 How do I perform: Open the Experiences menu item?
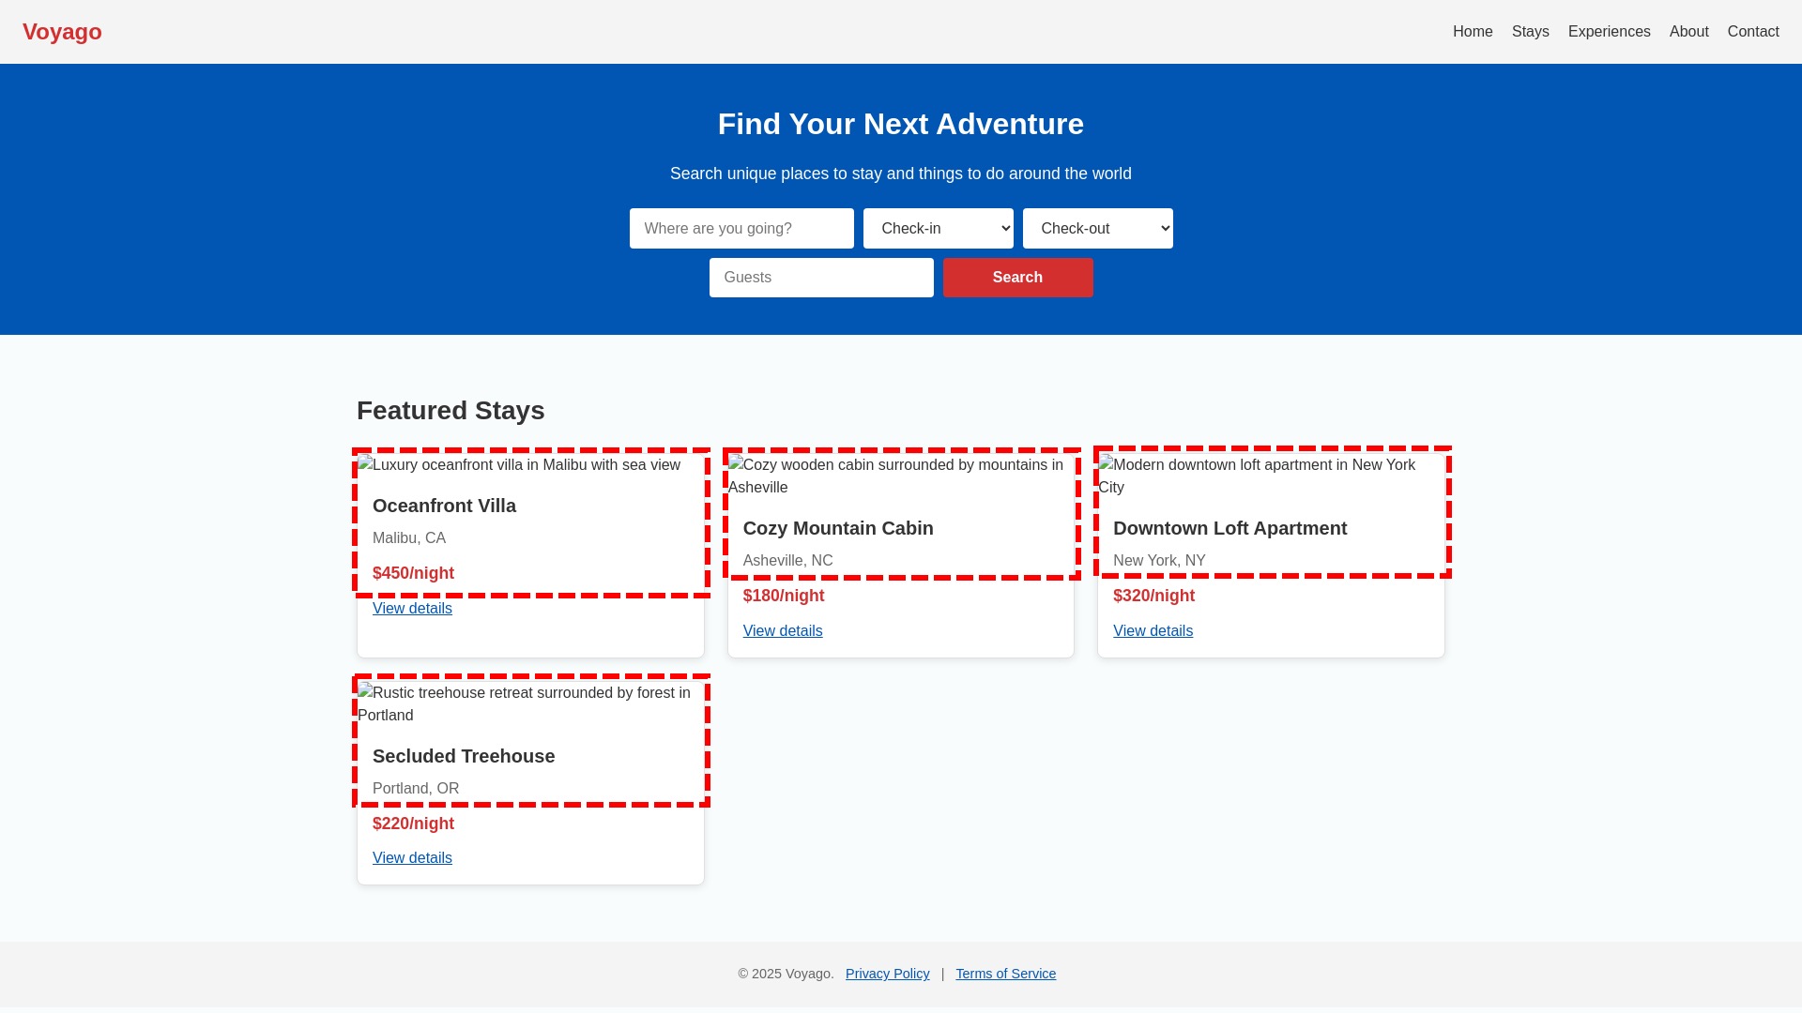click(1609, 32)
